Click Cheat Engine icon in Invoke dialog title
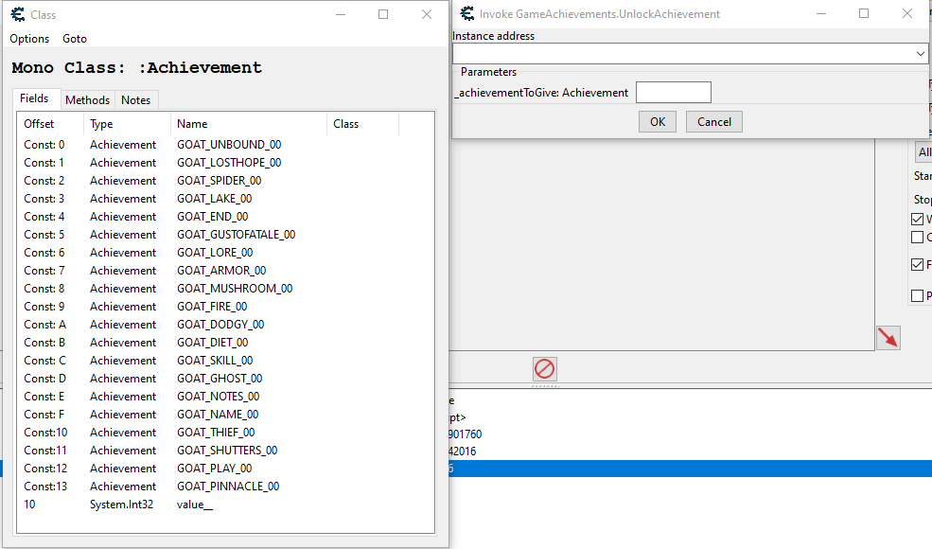The width and height of the screenshot is (932, 549). [x=466, y=14]
